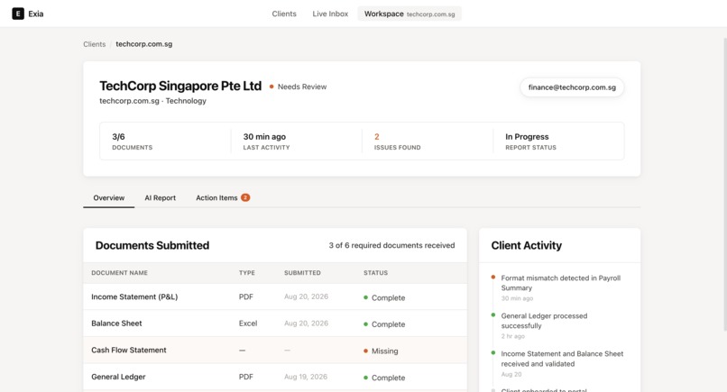Select the Cash Flow Statement row
Viewport: 727px width, 392px height.
point(275,351)
